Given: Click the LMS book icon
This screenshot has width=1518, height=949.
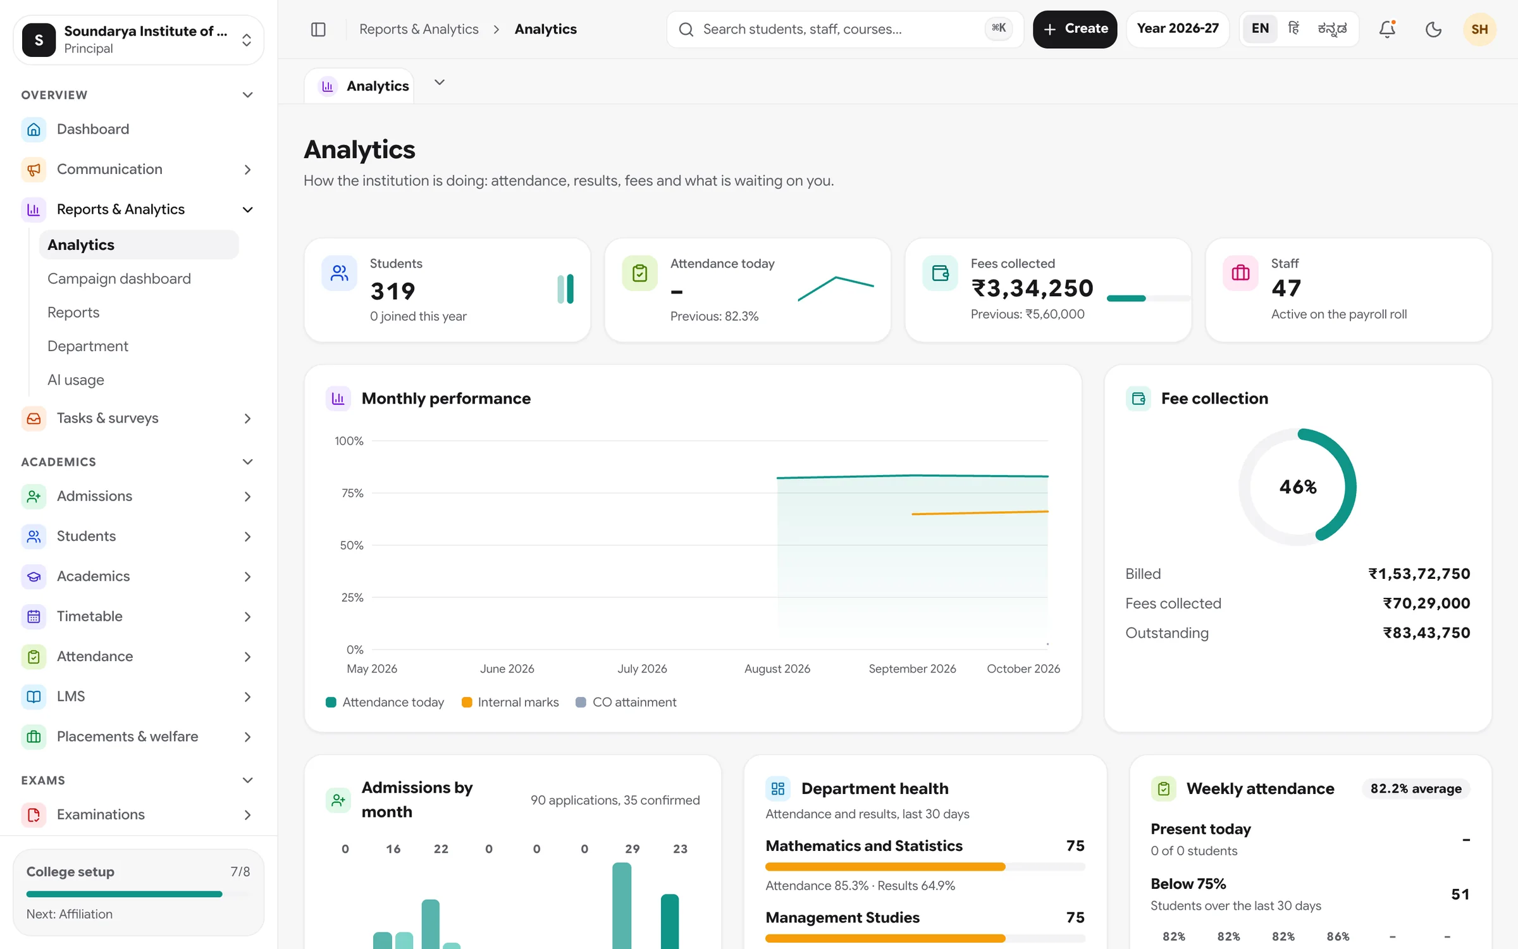Looking at the screenshot, I should (x=34, y=697).
